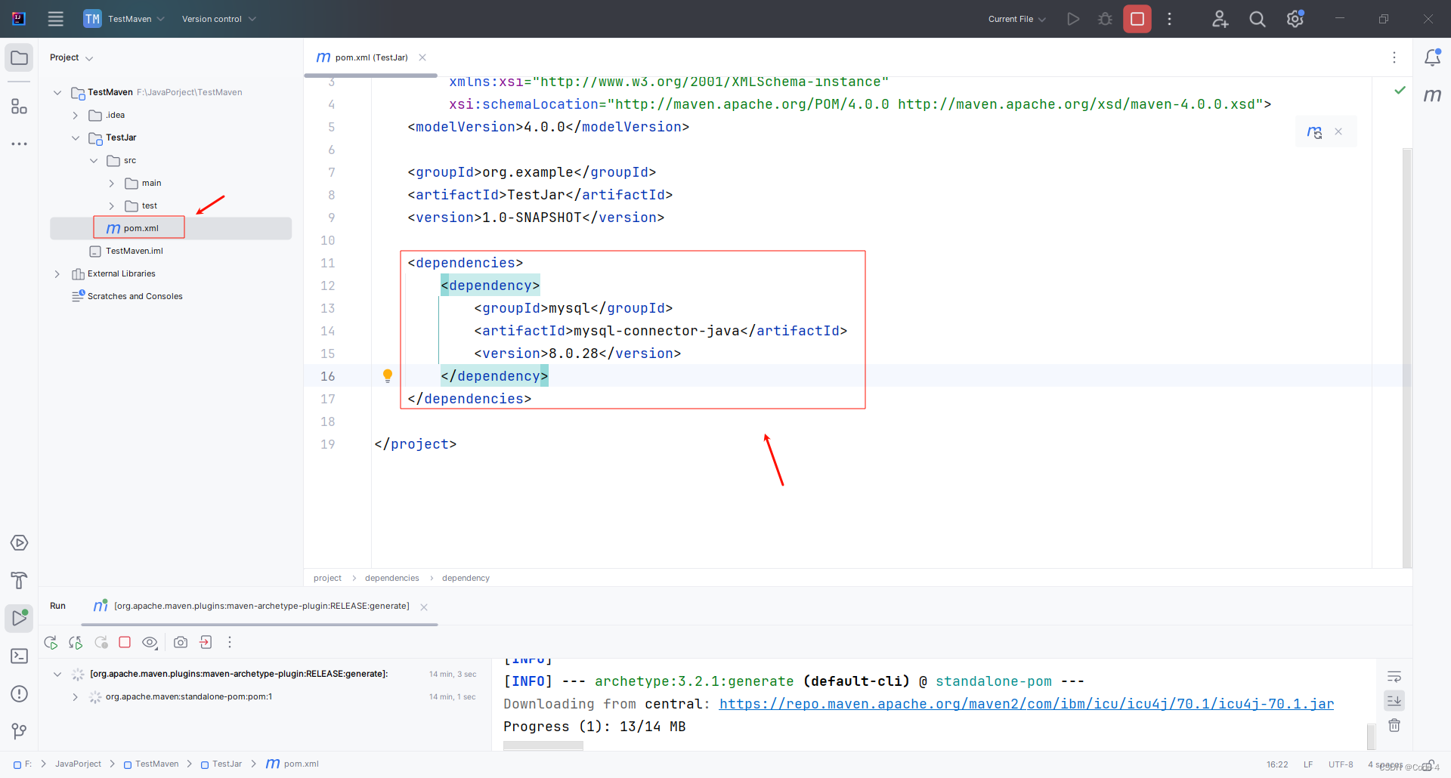Image resolution: width=1451 pixels, height=778 pixels.
Task: Expand the .idea folder
Action: [75, 115]
